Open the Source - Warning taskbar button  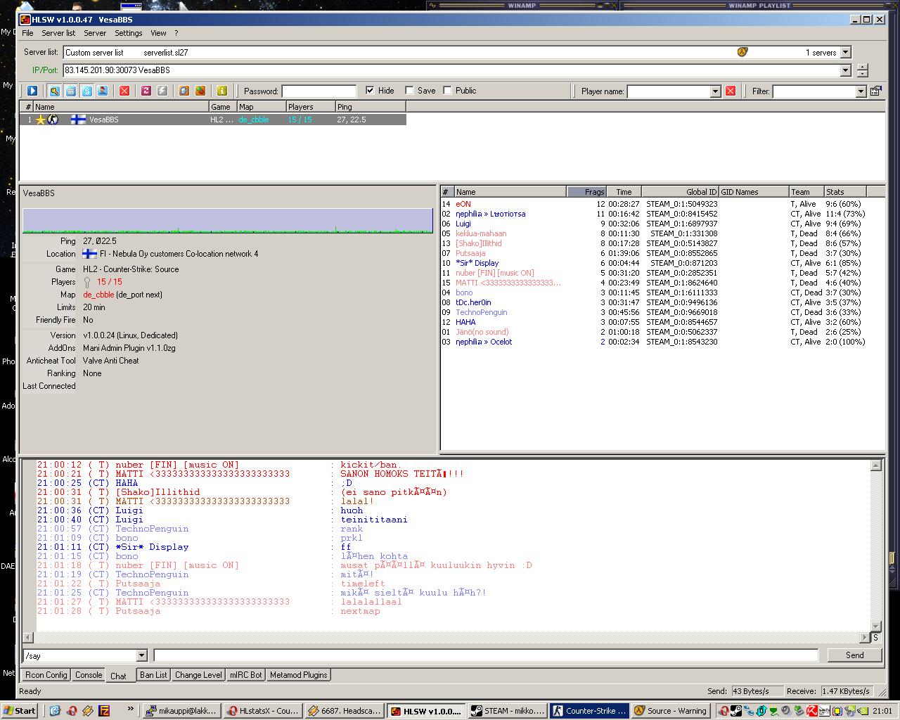[x=670, y=711]
